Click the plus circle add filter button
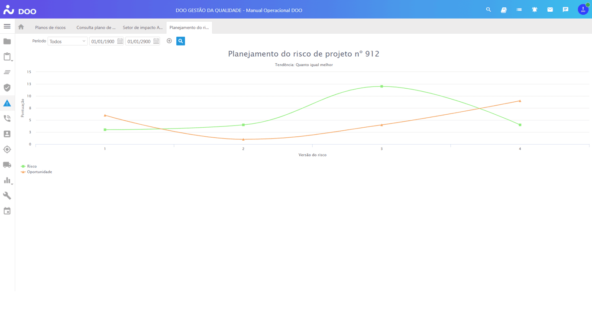The image size is (592, 316). [169, 41]
